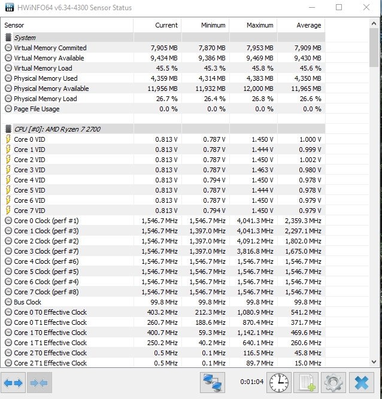Select Core 1 T1 Effective Clock row label

point(50,343)
